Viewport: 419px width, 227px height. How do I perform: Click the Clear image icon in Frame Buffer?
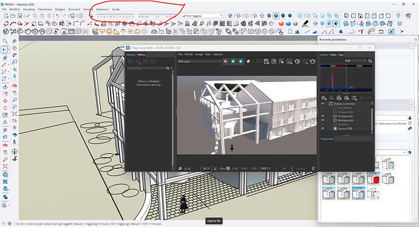pyautogui.click(x=274, y=61)
